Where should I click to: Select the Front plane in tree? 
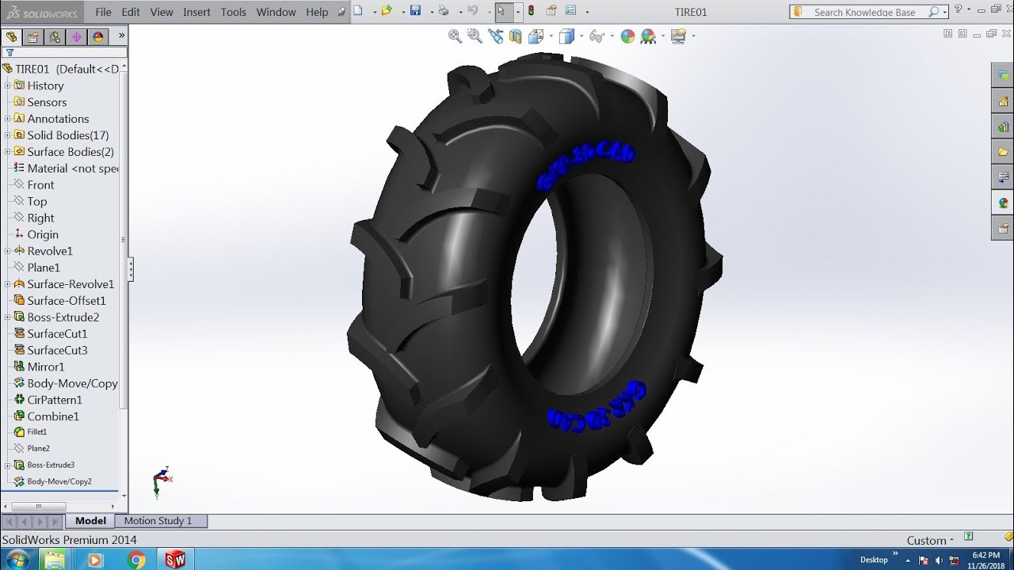point(40,184)
